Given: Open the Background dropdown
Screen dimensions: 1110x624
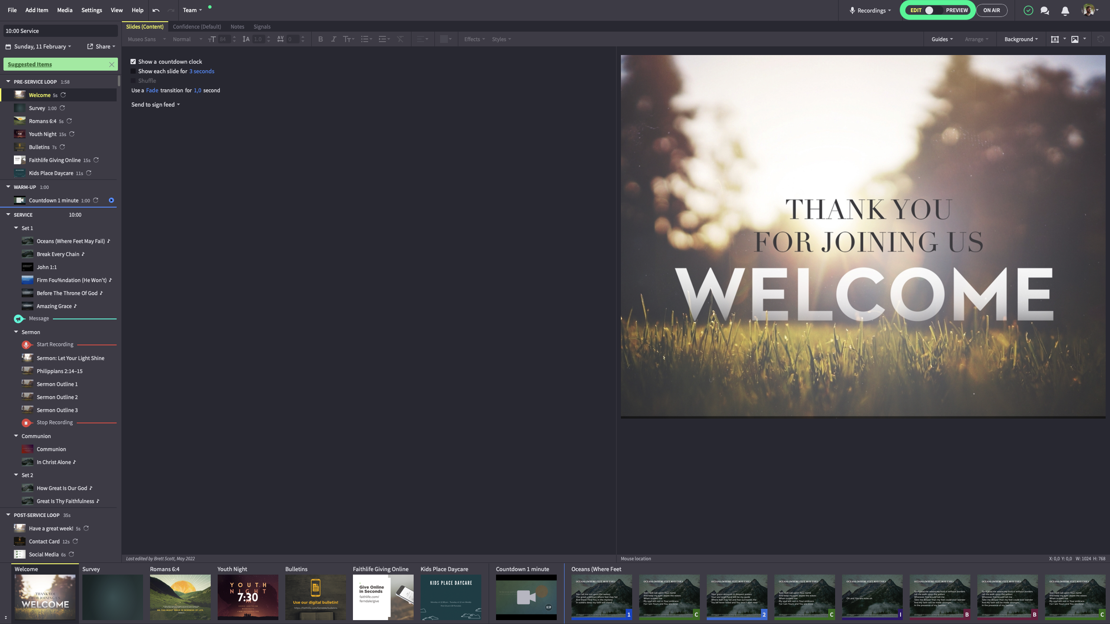Looking at the screenshot, I should 1021,39.
